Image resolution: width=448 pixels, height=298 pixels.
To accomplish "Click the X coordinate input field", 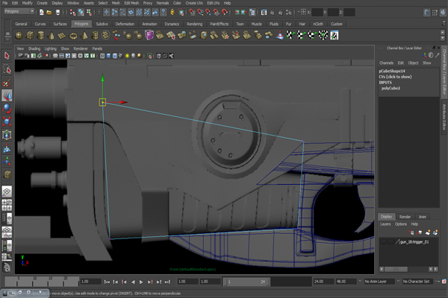I will 317,12.
